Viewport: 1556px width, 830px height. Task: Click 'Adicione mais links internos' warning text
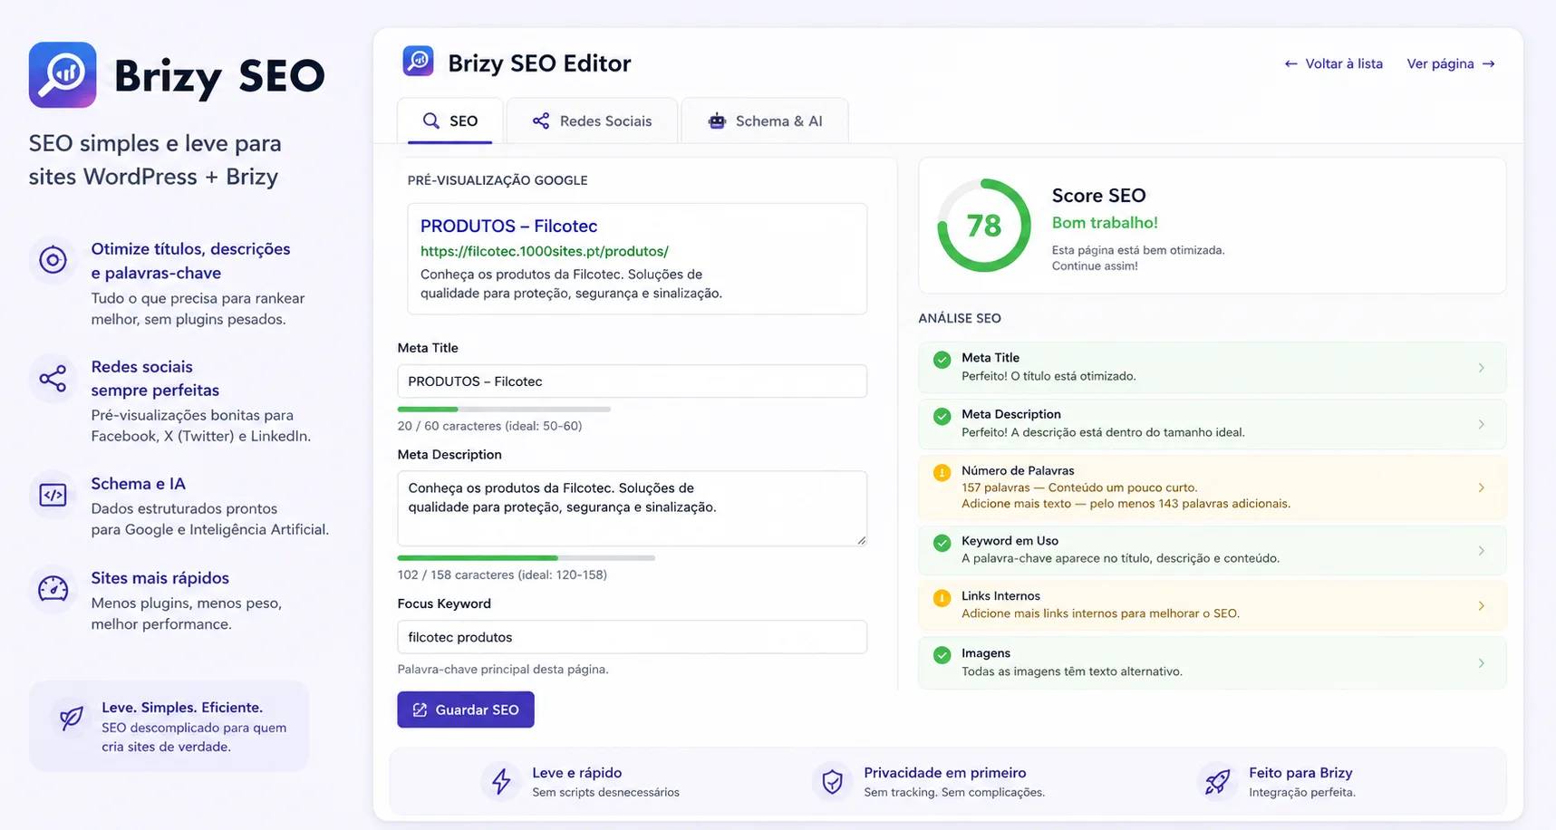(1100, 613)
